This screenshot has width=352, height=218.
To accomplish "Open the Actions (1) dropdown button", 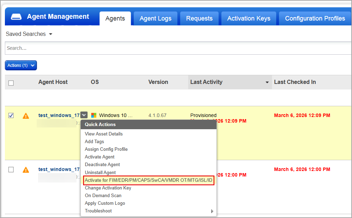I will (21, 65).
